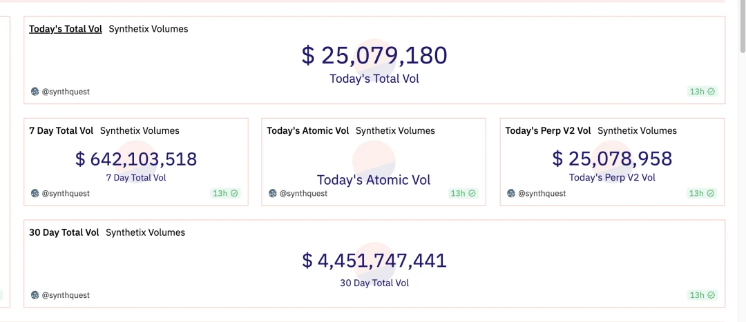Click 13h freshness badge on 30 Day Total Vol
This screenshot has height=322, width=746.
click(702, 295)
